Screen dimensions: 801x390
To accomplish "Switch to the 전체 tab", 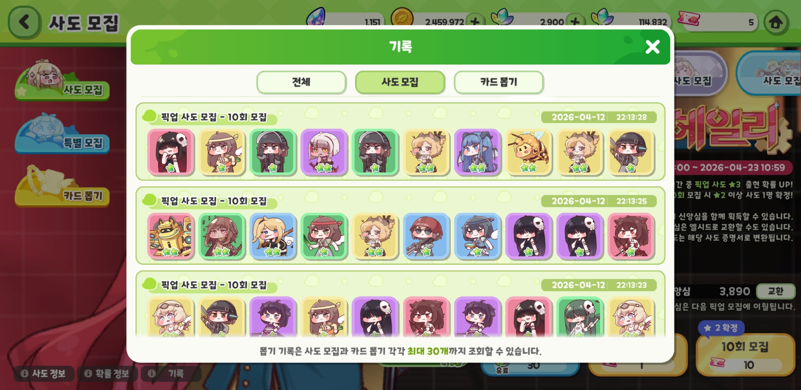I will coord(301,82).
